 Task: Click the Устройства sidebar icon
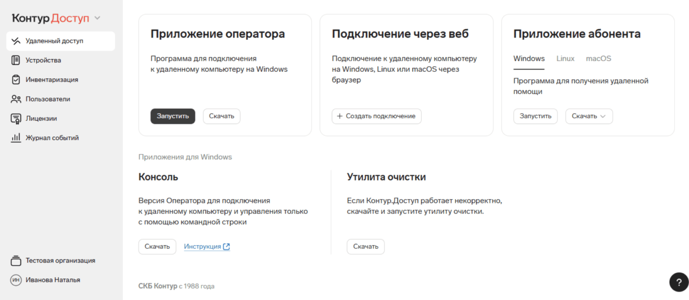pos(16,61)
